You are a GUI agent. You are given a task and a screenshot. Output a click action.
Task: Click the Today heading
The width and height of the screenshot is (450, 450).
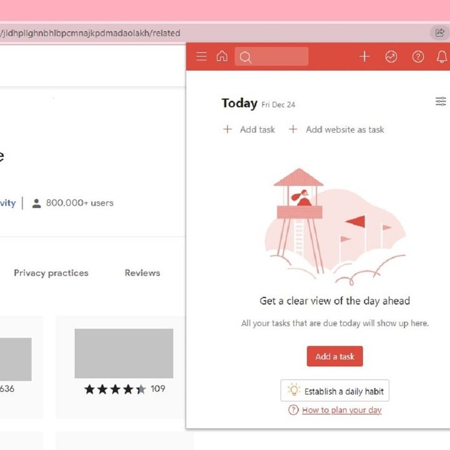(x=239, y=103)
